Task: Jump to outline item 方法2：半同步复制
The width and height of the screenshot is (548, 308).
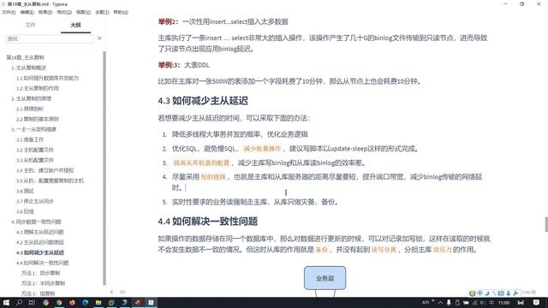Action: [43, 283]
